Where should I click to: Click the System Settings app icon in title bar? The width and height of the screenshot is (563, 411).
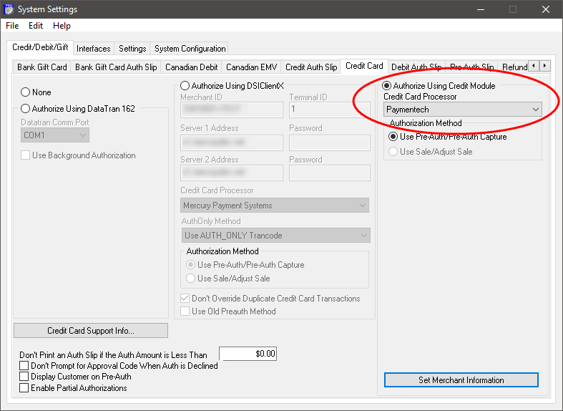pos(8,9)
